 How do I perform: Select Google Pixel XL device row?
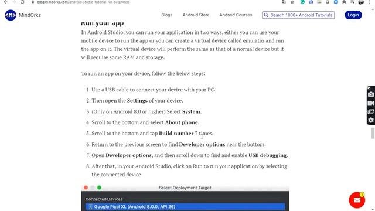(x=185, y=207)
